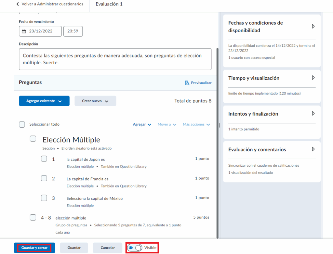
Task: Open the Mover a menu
Action: pyautogui.click(x=167, y=124)
